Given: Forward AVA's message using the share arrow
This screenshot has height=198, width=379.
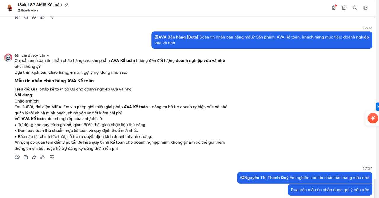Looking at the screenshot, I should (34, 157).
